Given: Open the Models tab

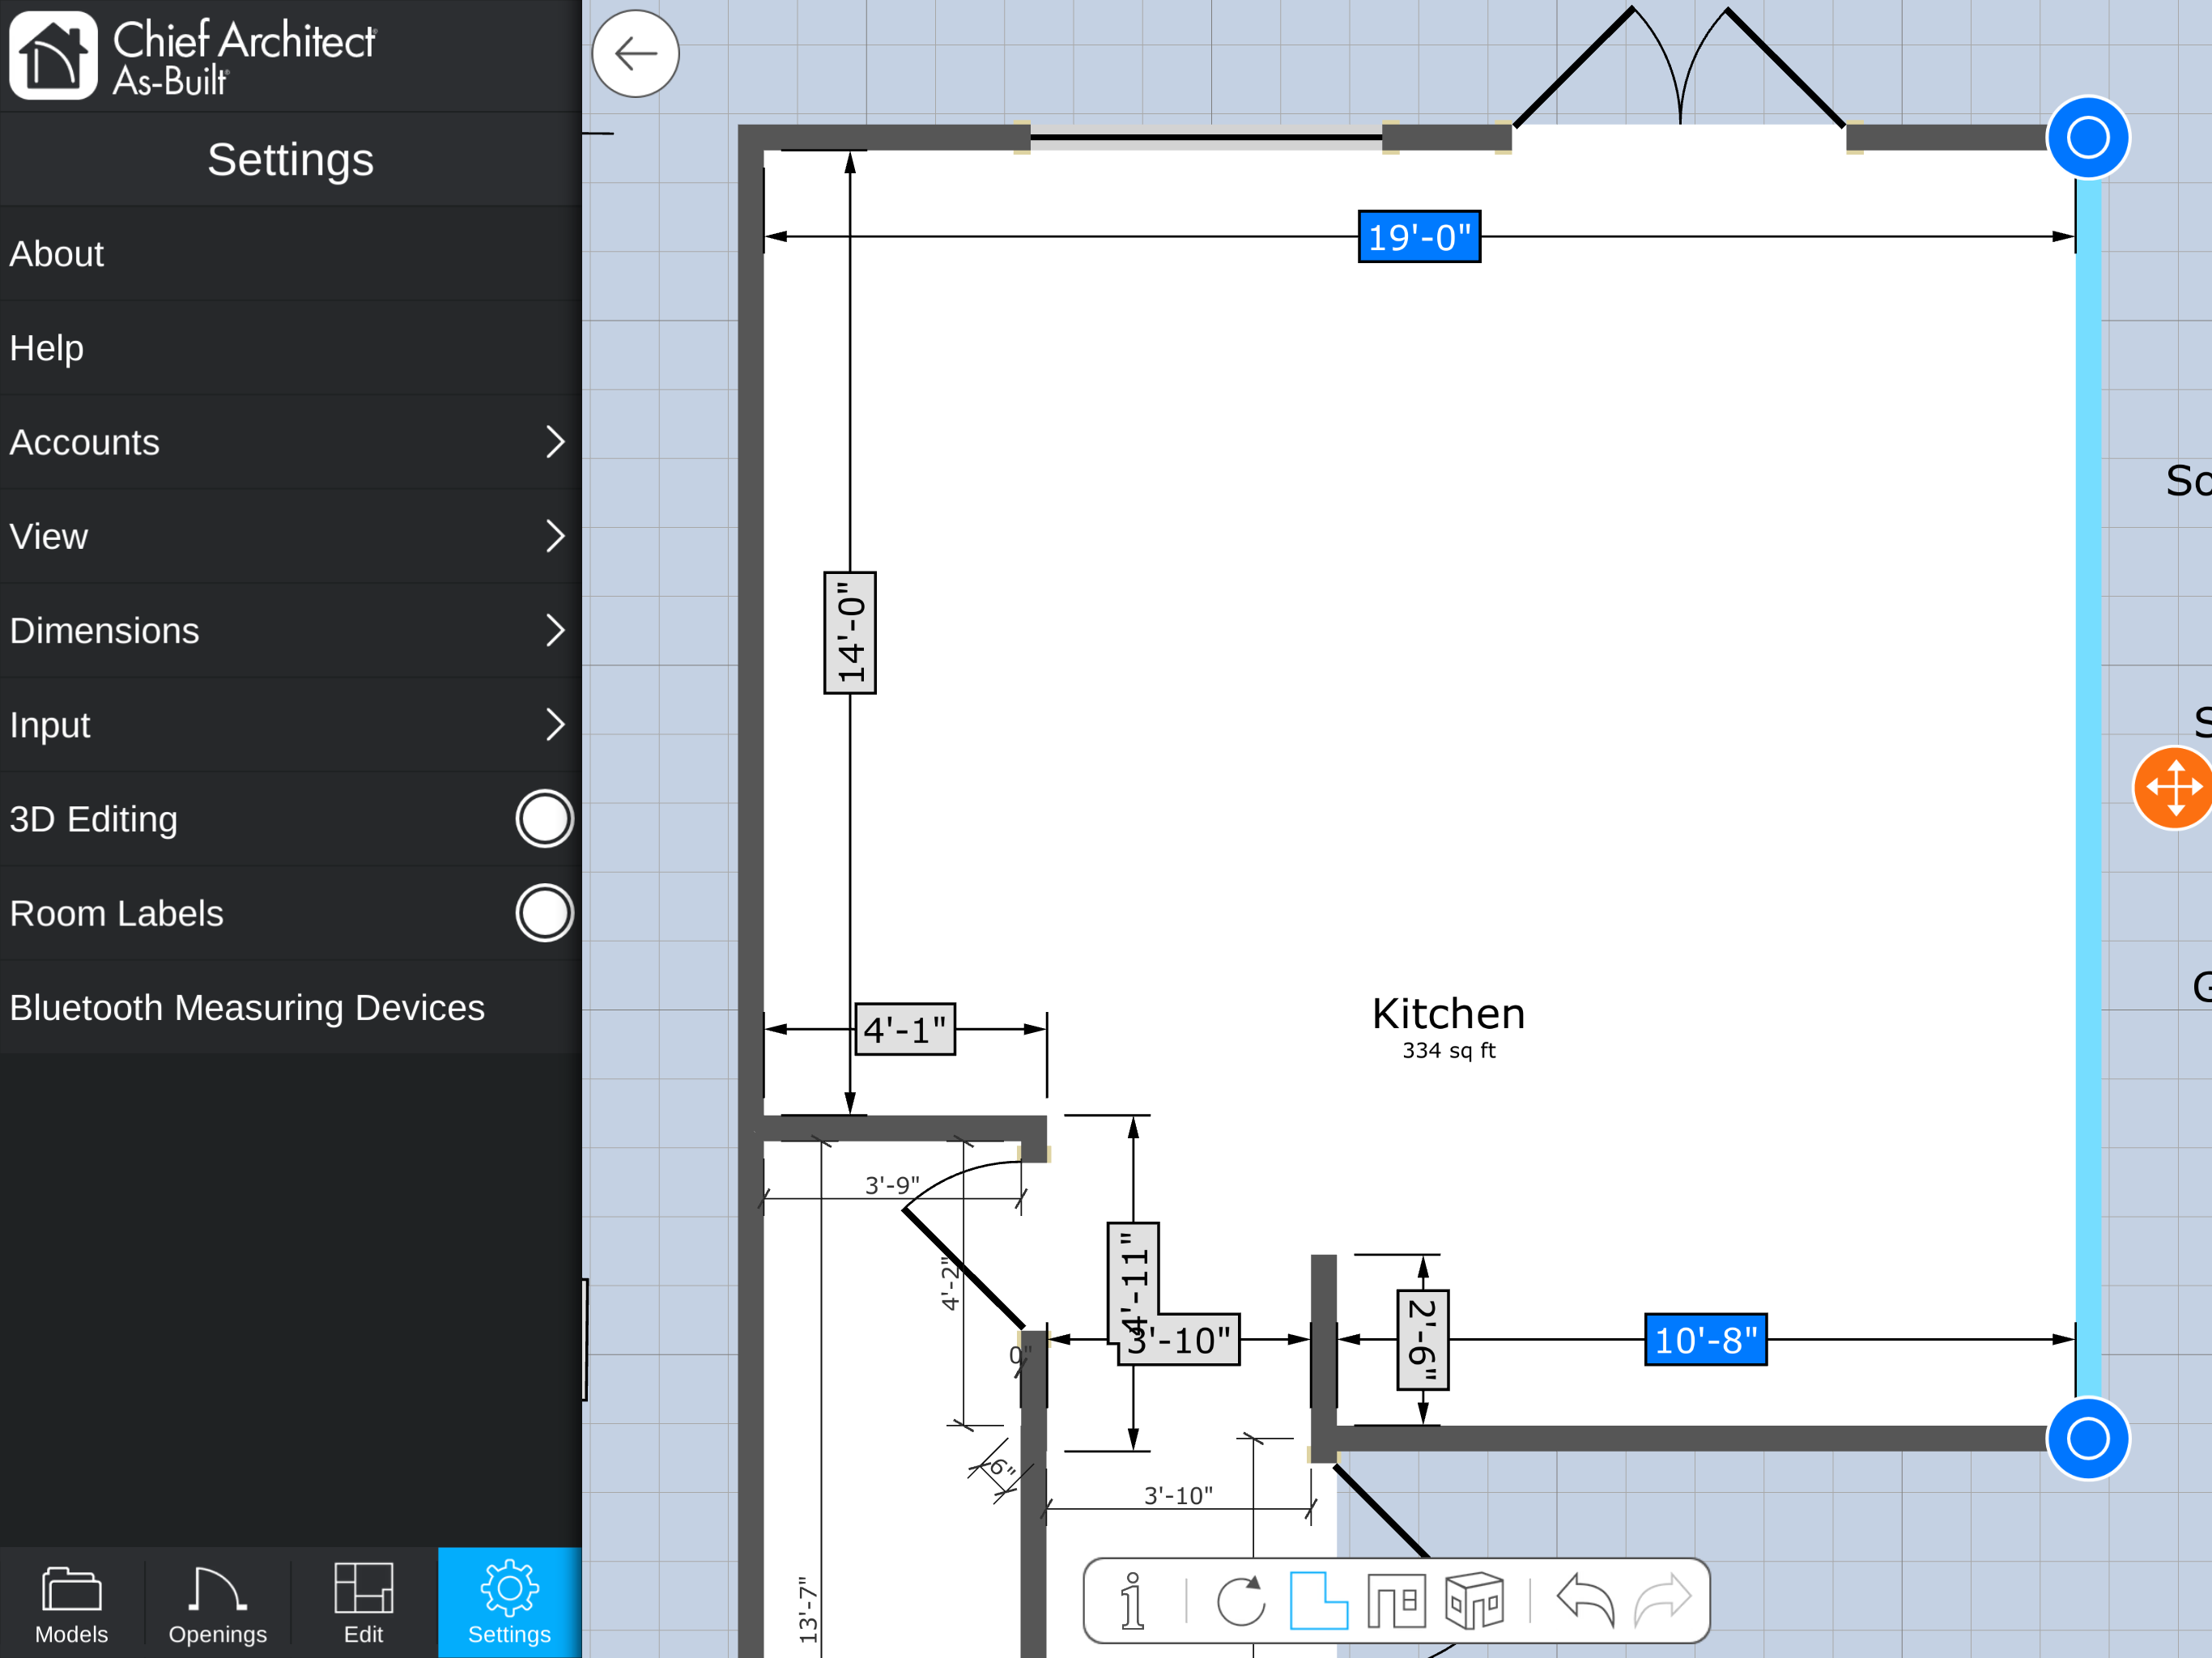Looking at the screenshot, I should (72, 1604).
